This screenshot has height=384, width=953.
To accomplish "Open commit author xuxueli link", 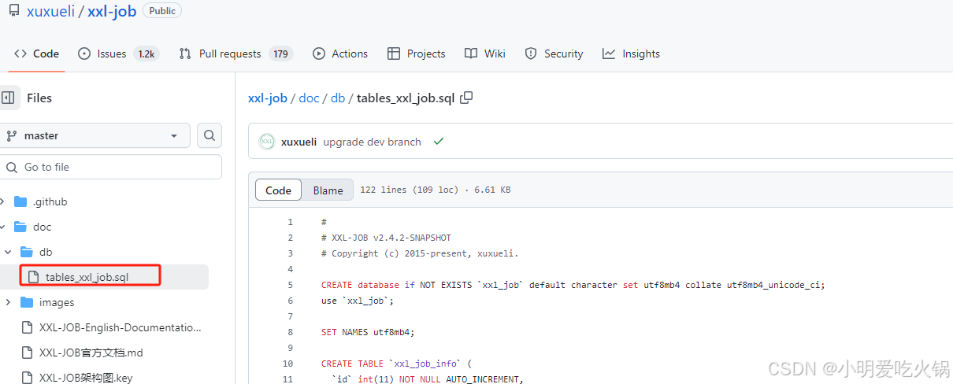I will point(299,142).
